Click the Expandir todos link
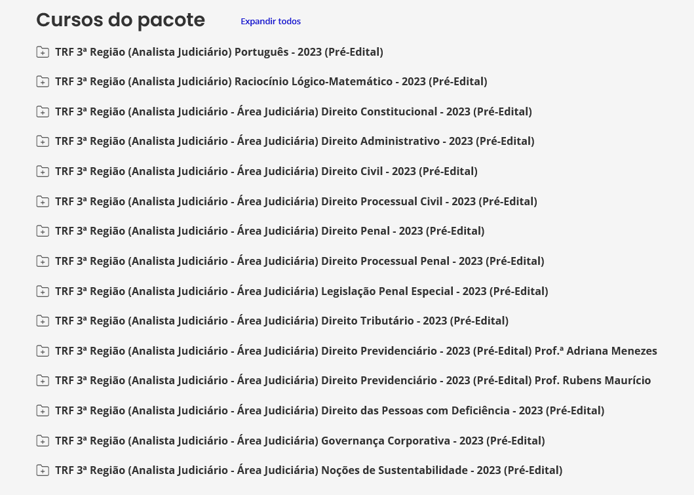Image resolution: width=694 pixels, height=495 pixels. click(x=271, y=21)
